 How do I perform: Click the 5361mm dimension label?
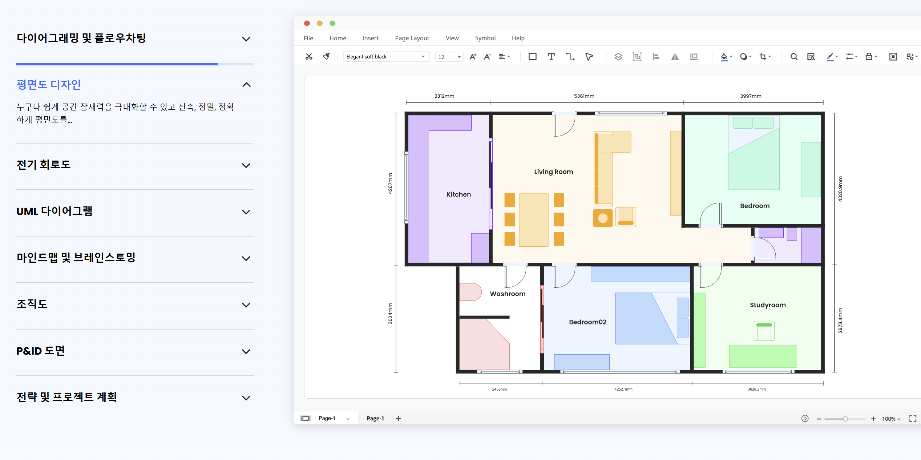(584, 96)
